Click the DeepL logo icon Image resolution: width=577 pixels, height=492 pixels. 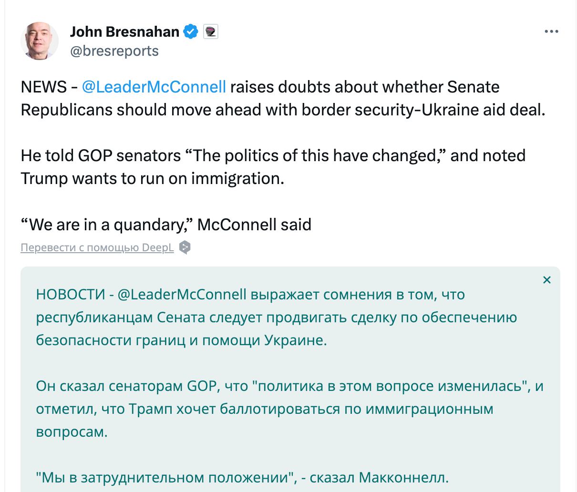pyautogui.click(x=185, y=247)
